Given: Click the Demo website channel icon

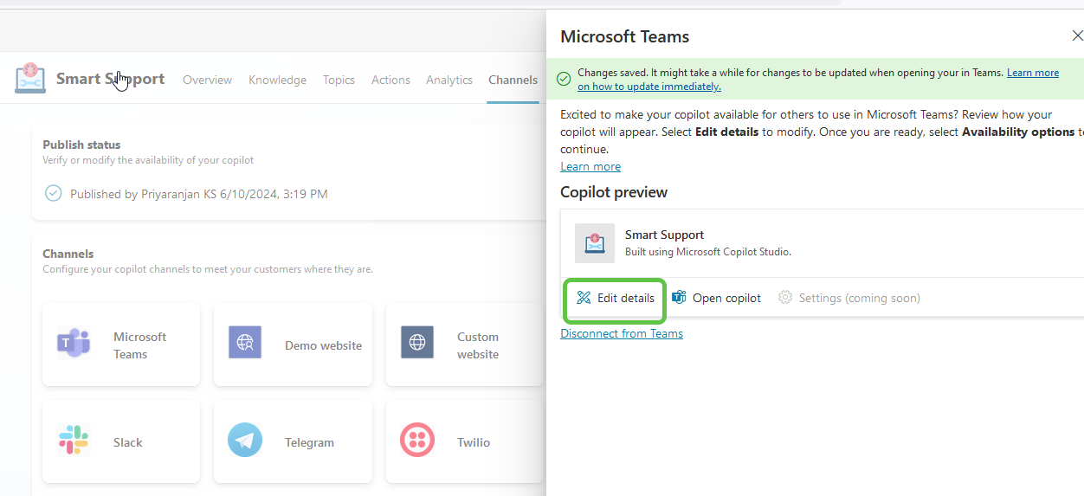Looking at the screenshot, I should pyautogui.click(x=245, y=343).
